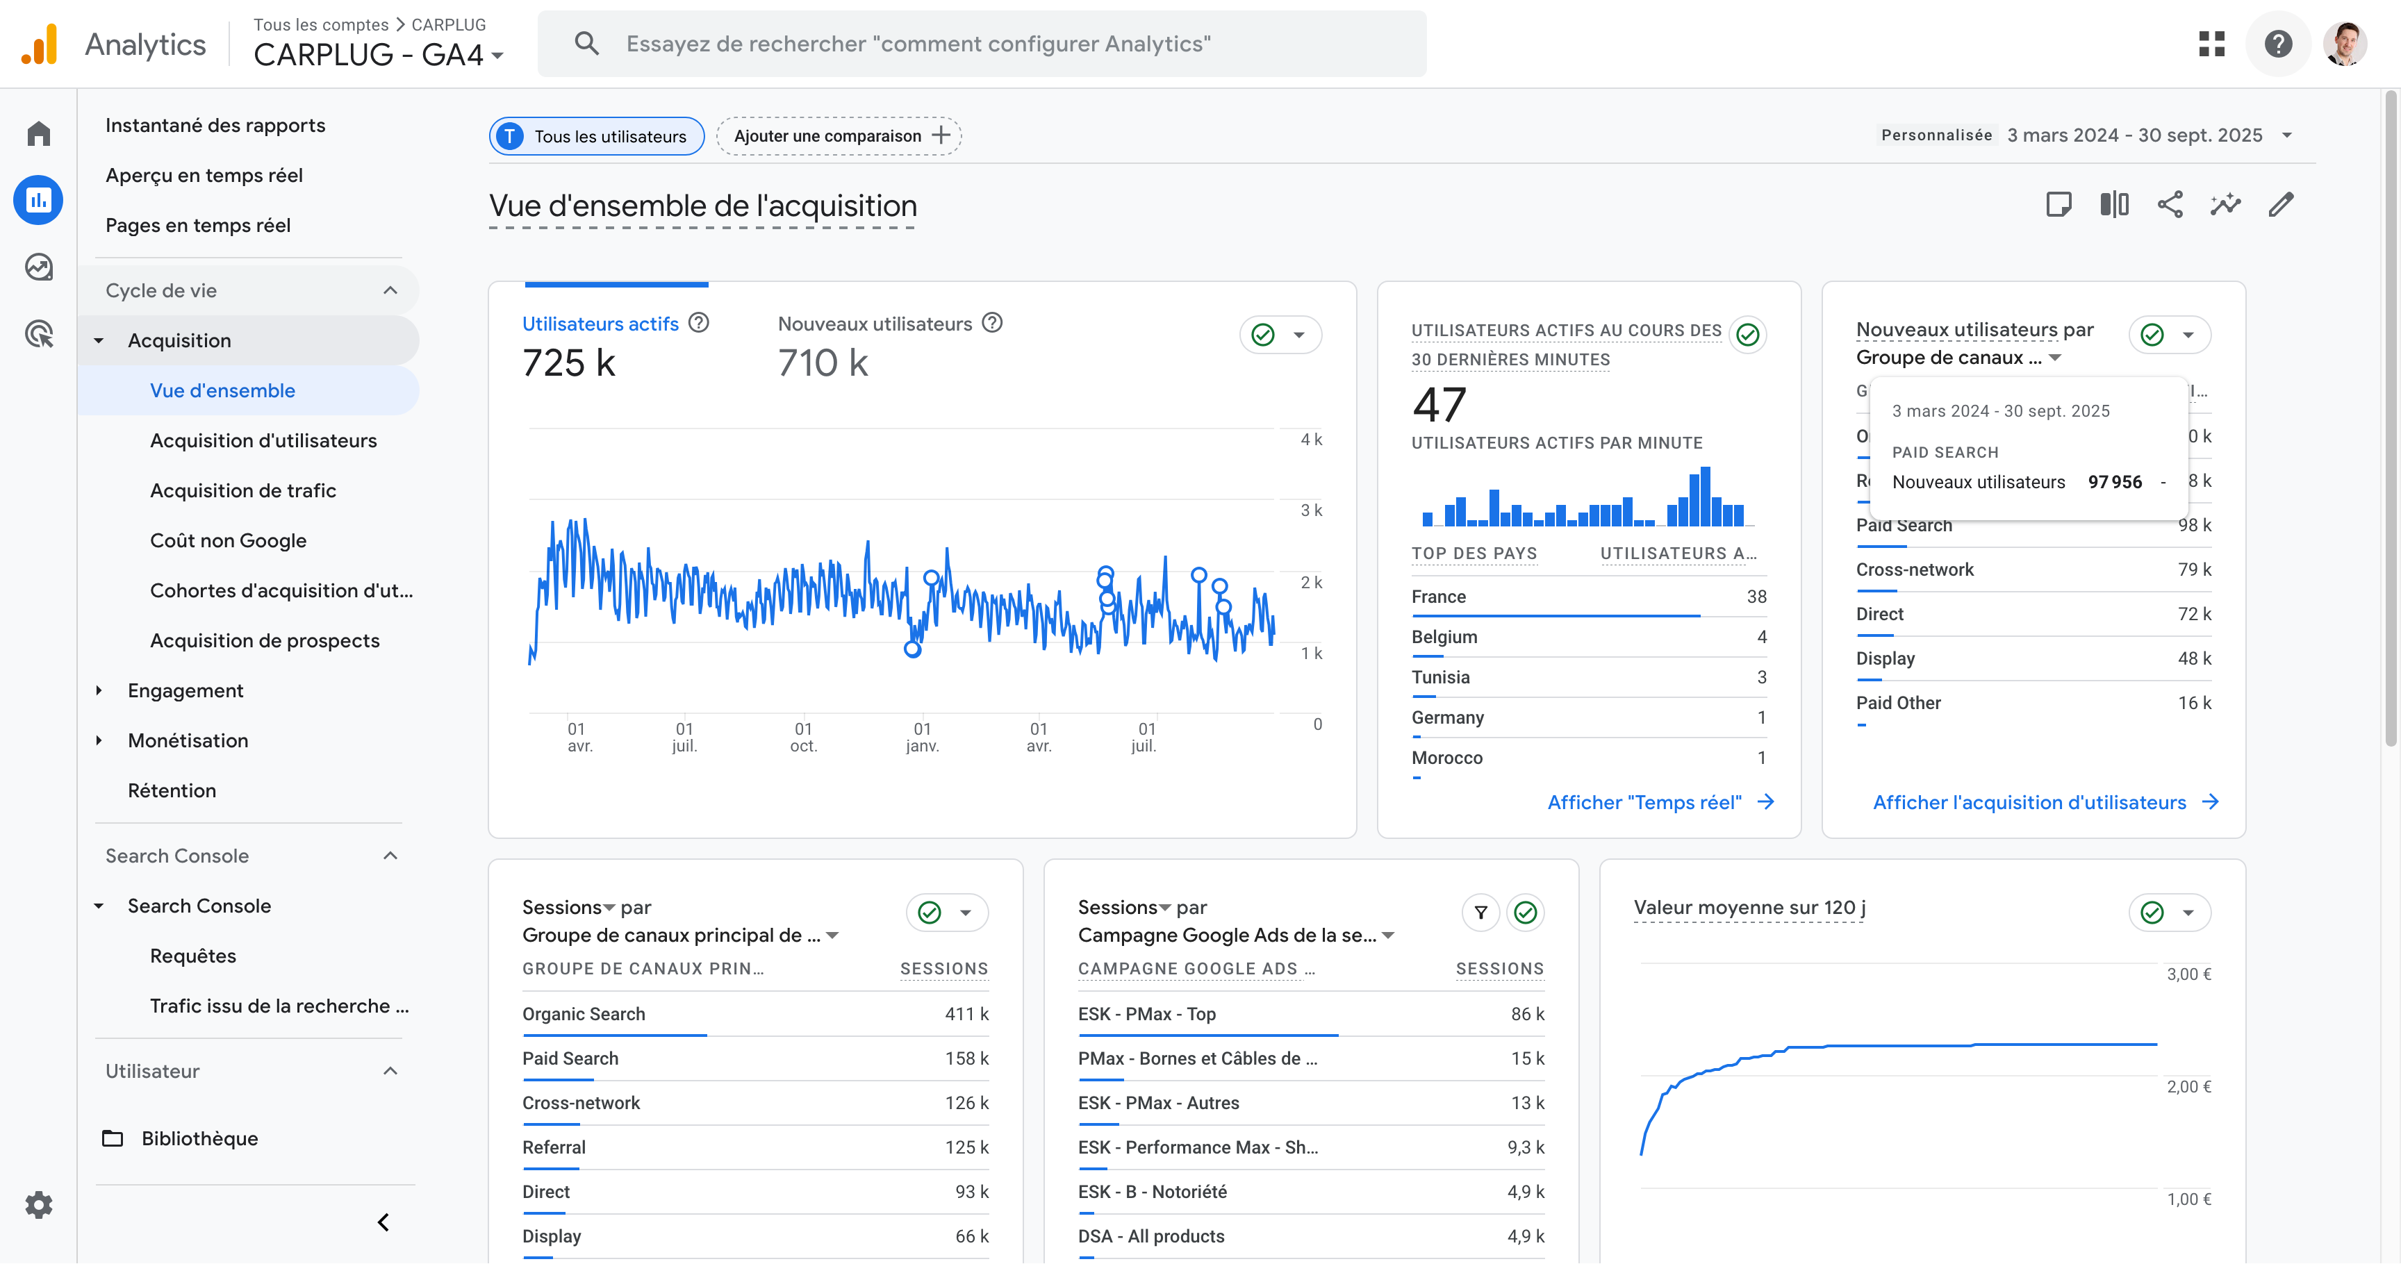Image resolution: width=2401 pixels, height=1264 pixels.
Task: Select the Tous les utilisateurs comparison chip
Action: (x=597, y=136)
